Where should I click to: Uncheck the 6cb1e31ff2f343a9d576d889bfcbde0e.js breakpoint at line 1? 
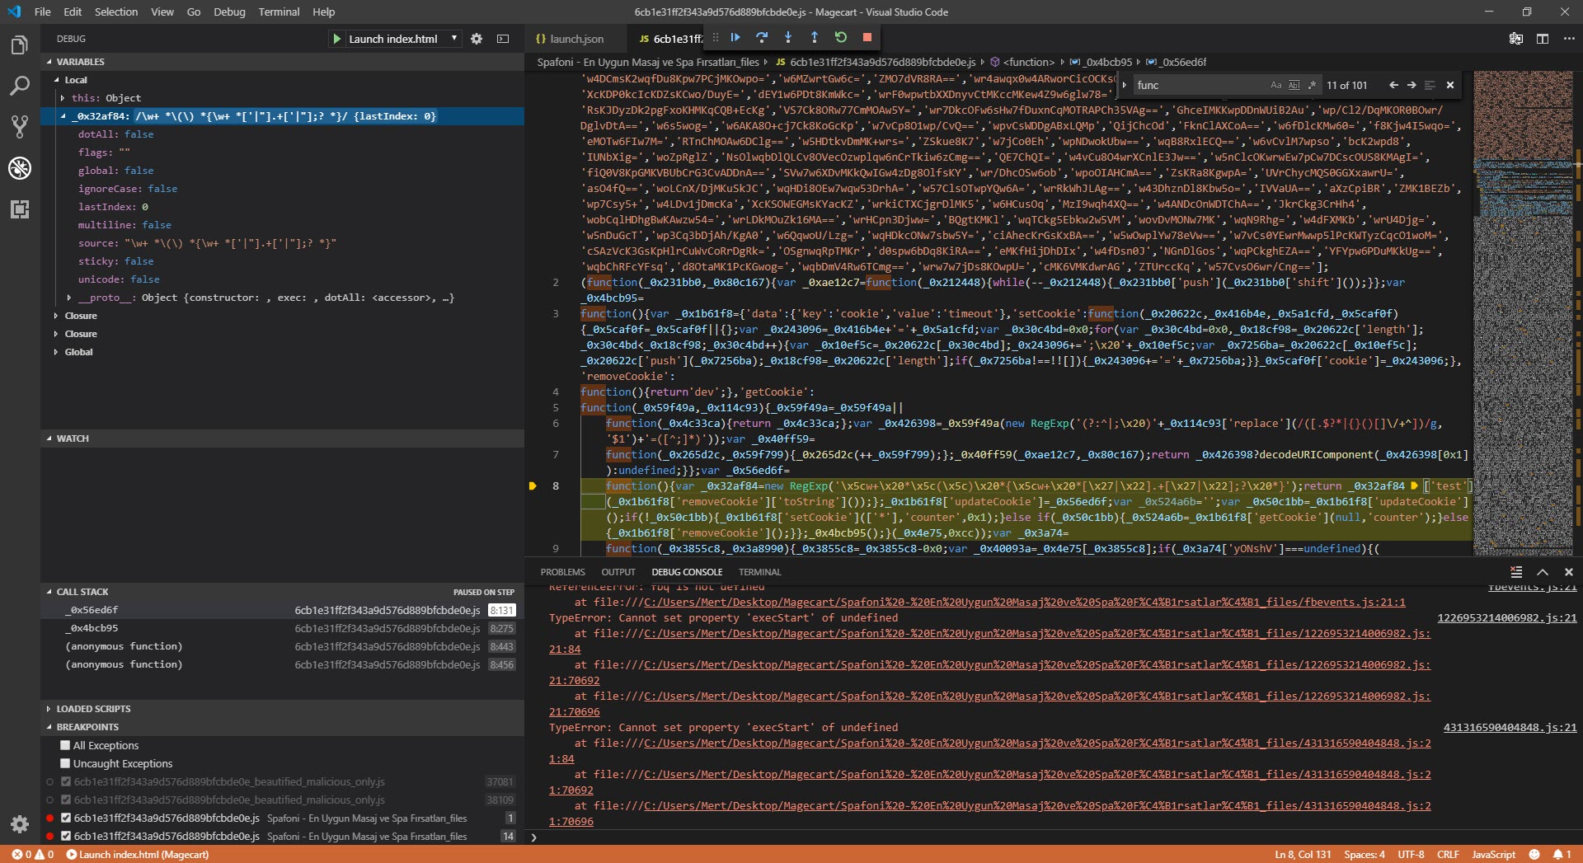coord(65,818)
